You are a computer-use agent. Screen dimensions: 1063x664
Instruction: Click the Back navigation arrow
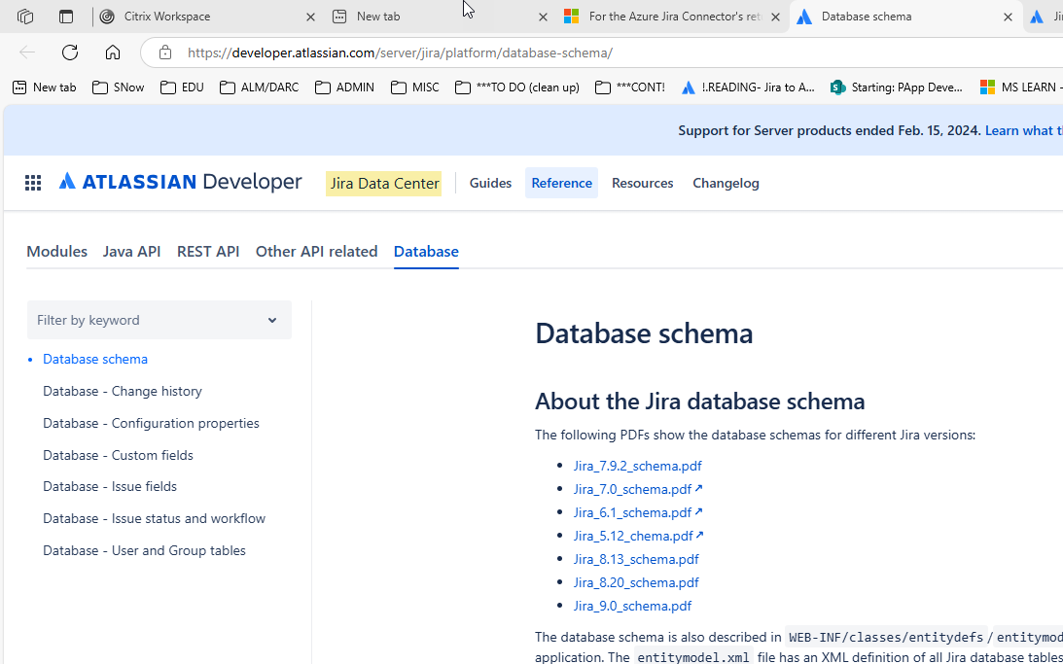[26, 52]
